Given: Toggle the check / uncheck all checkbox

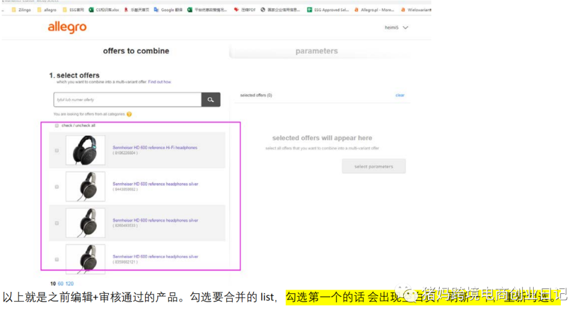Looking at the screenshot, I should click(56, 125).
